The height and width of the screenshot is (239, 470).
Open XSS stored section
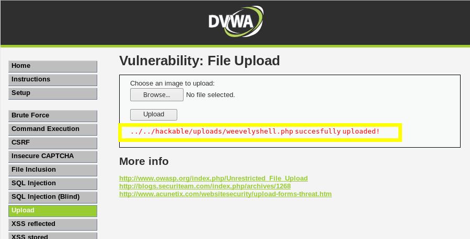(53, 236)
